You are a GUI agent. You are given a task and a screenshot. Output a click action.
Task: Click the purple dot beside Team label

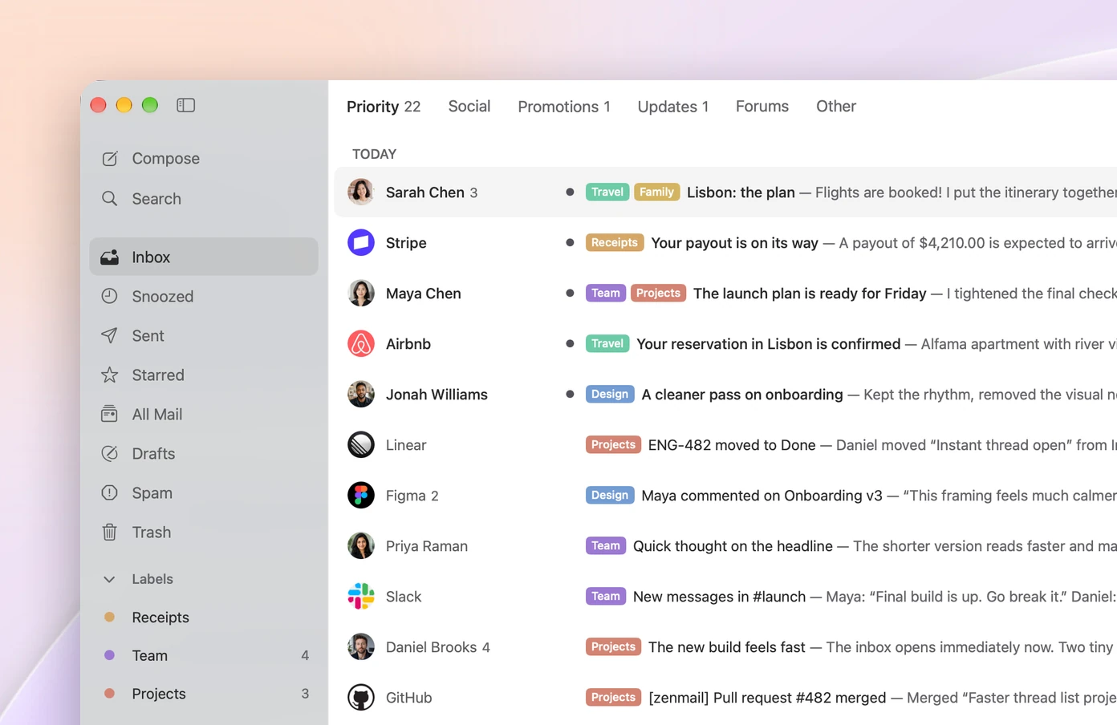[x=110, y=655]
